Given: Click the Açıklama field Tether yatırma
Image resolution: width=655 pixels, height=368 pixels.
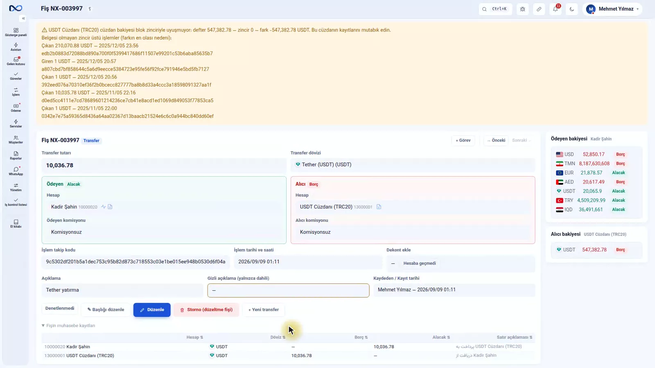Looking at the screenshot, I should [x=122, y=290].
